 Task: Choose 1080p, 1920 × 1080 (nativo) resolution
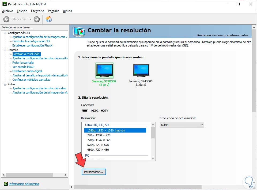pos(115,130)
